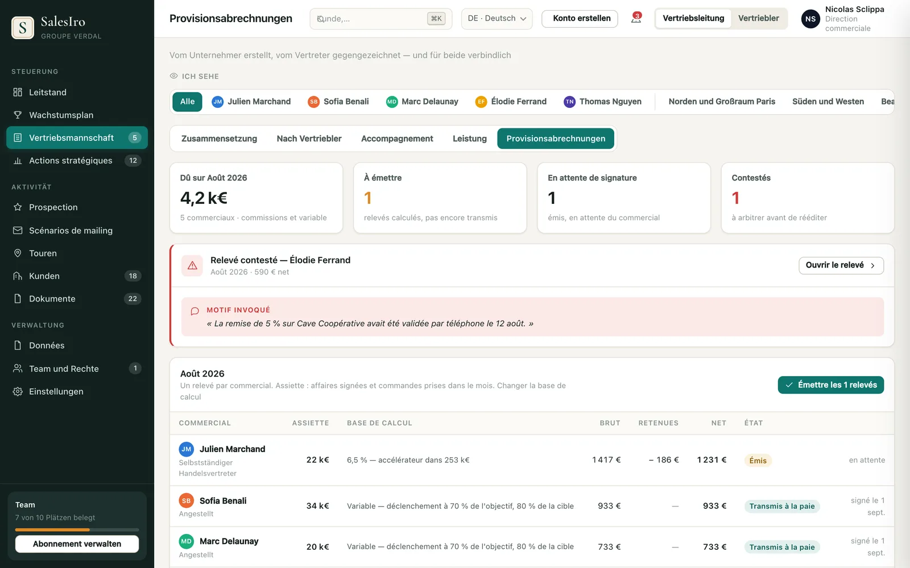Click the Ich sehe eye icon
The width and height of the screenshot is (910, 568).
(174, 76)
